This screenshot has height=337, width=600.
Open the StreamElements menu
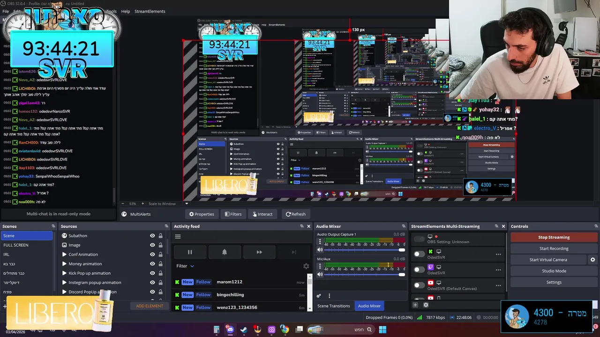tap(150, 11)
